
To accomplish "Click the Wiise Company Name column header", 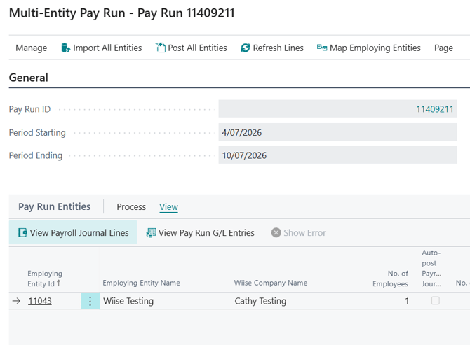I will [271, 283].
